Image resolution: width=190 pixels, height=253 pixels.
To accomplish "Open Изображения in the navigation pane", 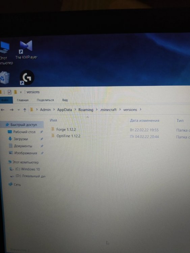I will point(26,153).
